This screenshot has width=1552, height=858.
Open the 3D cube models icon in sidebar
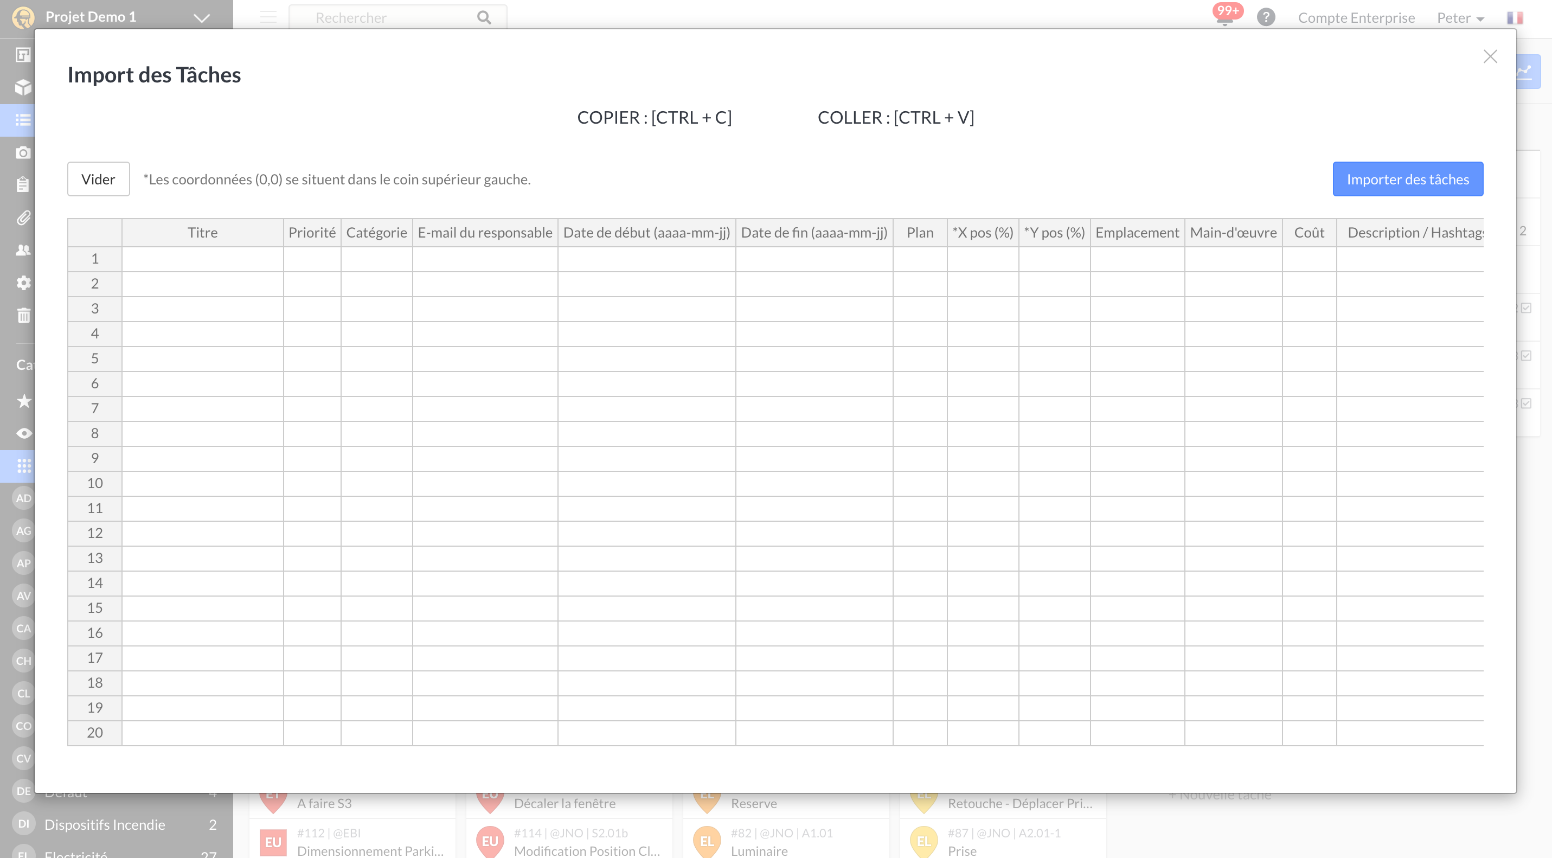click(x=23, y=87)
